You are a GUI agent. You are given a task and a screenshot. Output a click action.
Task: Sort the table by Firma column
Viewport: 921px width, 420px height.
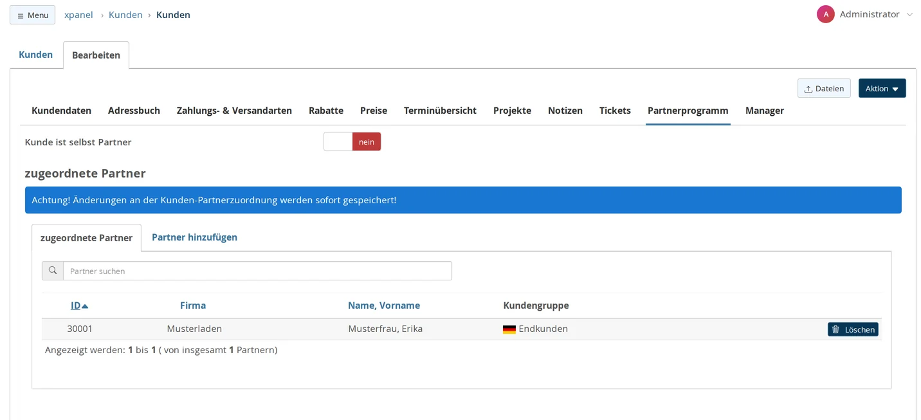coord(193,306)
